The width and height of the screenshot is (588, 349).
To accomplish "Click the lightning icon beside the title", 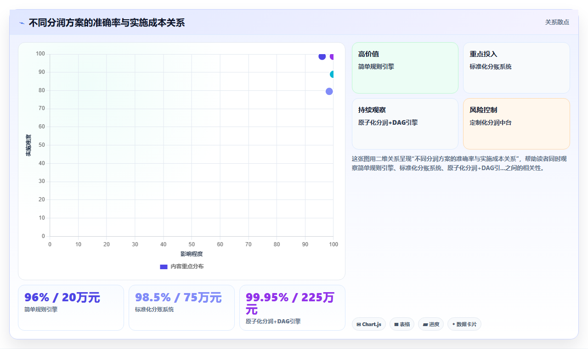I will (22, 23).
